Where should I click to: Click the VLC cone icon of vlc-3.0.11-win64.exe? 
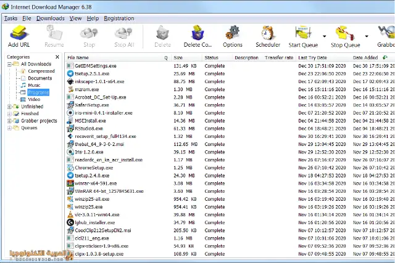pos(70,215)
